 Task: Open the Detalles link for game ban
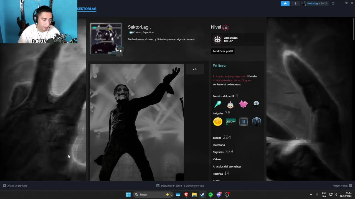pos(253,76)
